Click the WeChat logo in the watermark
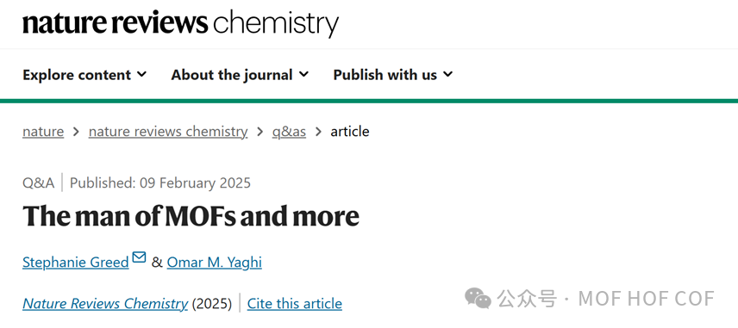Viewport: 738px width, 328px height. [478, 299]
